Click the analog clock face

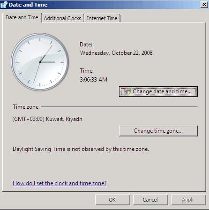(40, 62)
